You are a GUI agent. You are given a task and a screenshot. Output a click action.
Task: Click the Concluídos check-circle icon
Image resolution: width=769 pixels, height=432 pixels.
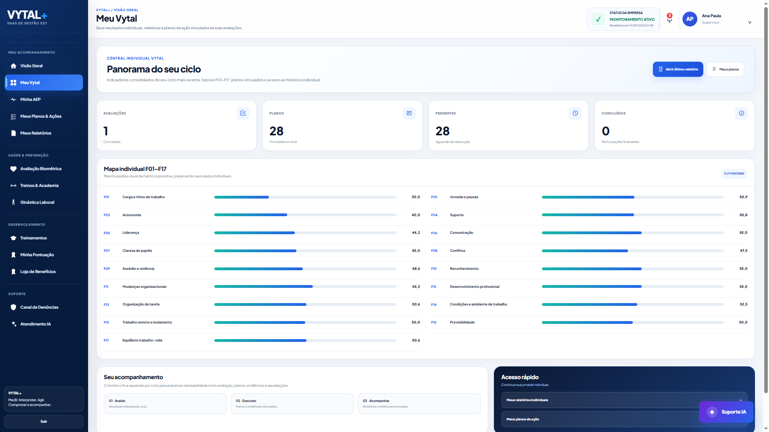coord(741,113)
